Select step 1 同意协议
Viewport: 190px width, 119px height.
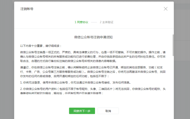(81, 22)
